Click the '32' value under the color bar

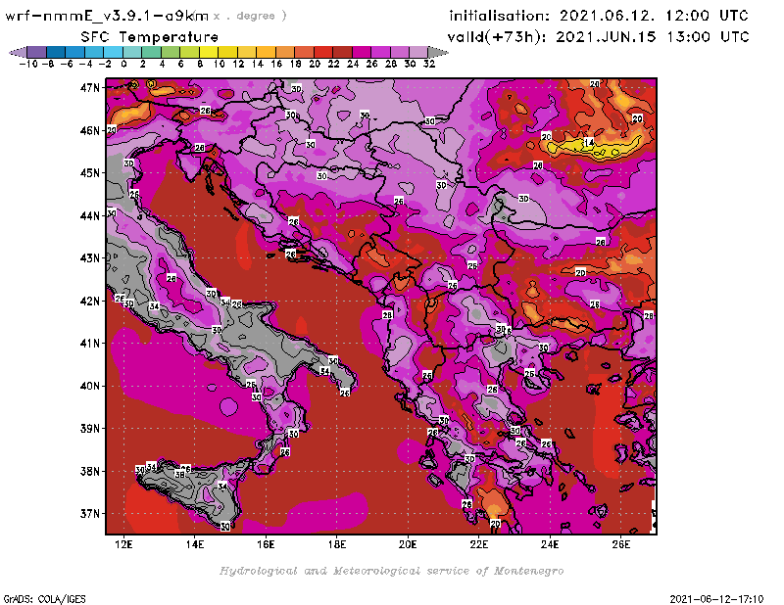tap(429, 64)
